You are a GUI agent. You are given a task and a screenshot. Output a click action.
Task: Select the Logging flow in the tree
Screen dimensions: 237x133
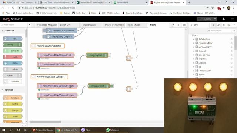point(202,63)
